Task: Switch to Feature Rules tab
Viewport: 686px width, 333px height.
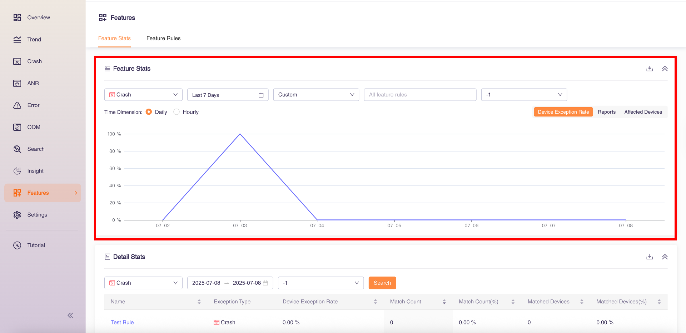Action: [x=163, y=38]
